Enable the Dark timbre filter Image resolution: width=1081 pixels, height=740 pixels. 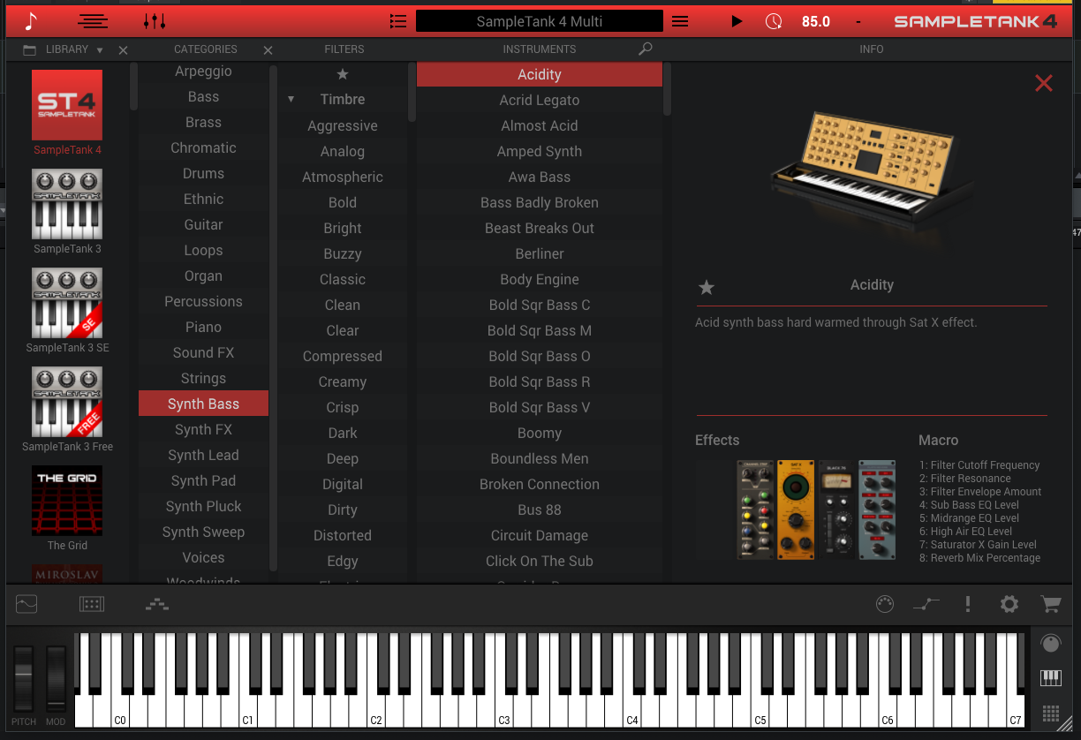point(343,433)
